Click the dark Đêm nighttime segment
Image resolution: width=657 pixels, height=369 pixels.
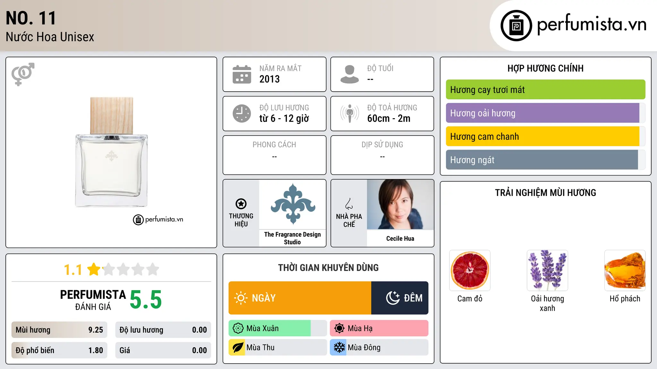point(400,298)
